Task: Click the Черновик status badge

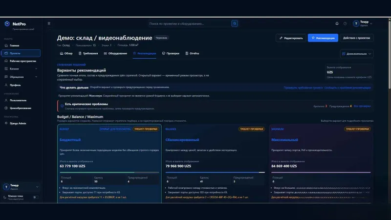Action: click(161, 38)
